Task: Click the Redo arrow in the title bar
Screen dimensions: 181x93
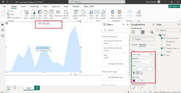Action: [11, 2]
